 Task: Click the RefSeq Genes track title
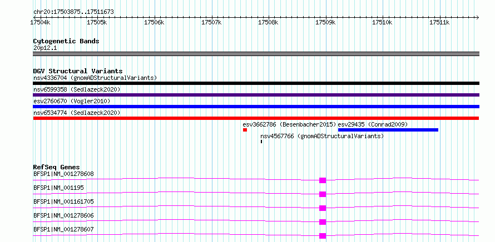(x=57, y=167)
